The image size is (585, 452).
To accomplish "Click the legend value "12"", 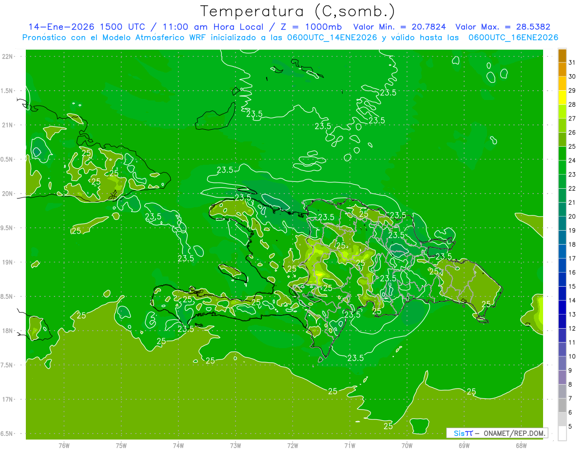I will tap(572, 329).
